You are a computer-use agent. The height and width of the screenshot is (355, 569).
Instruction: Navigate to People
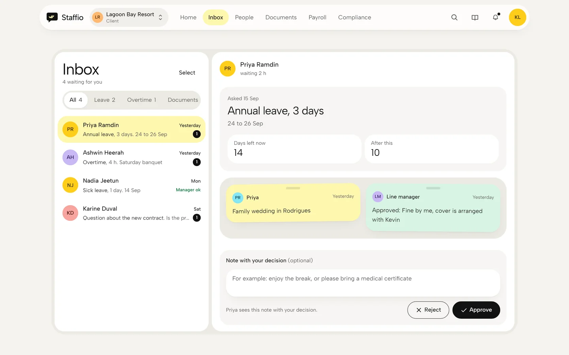pos(244,17)
